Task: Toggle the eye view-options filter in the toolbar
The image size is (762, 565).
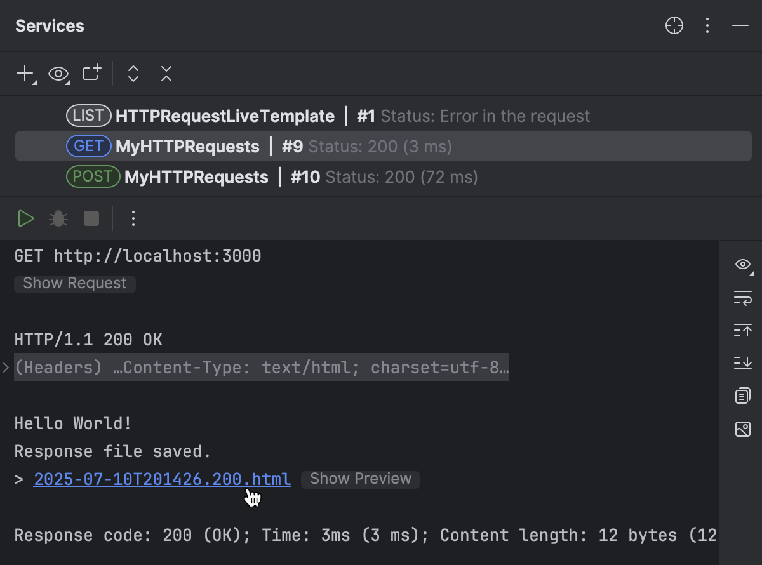Action: (x=58, y=74)
